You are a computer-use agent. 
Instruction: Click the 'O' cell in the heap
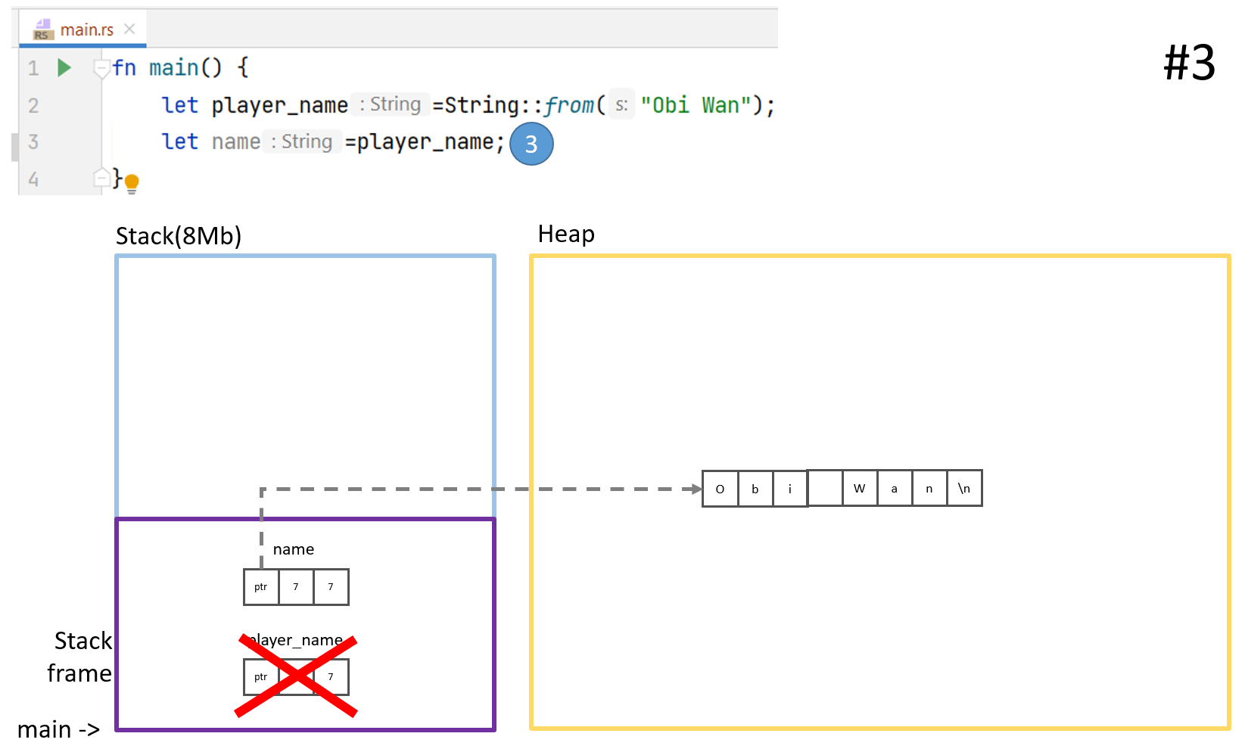pyautogui.click(x=720, y=489)
